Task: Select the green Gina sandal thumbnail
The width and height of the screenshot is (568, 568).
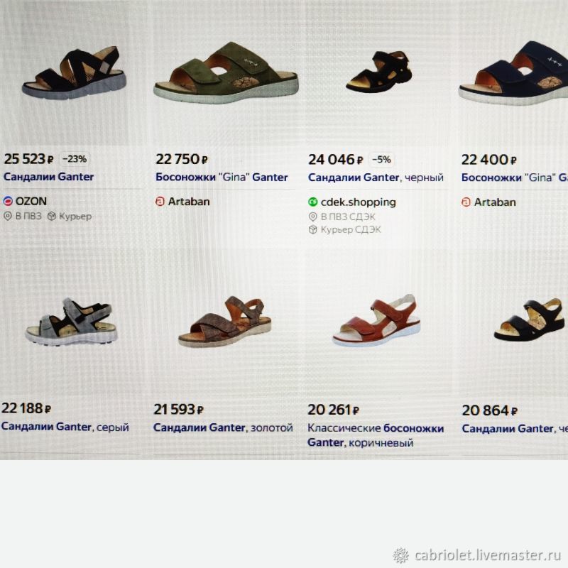Action: coord(226,73)
